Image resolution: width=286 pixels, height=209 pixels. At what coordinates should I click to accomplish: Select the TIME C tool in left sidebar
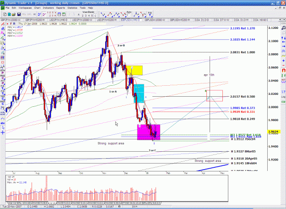point(3,97)
